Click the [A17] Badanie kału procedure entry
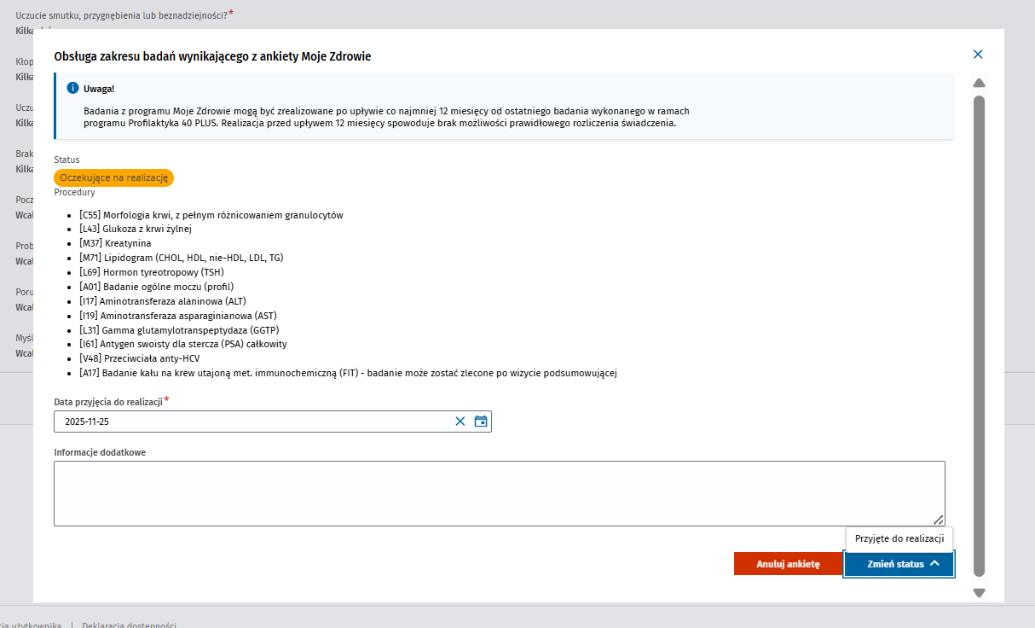 tap(348, 373)
